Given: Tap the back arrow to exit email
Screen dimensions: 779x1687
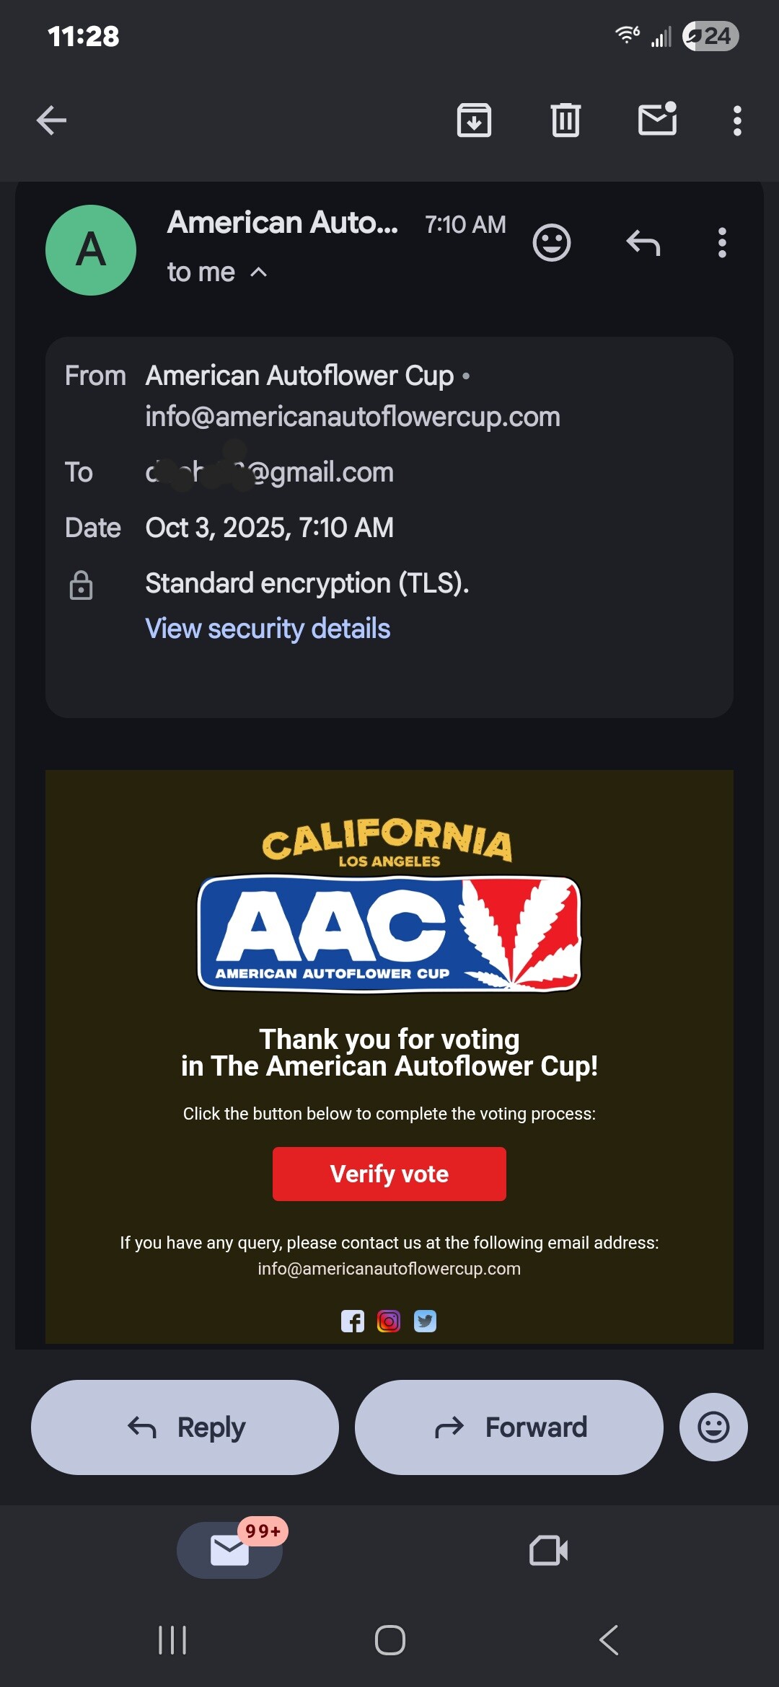Looking at the screenshot, I should (x=51, y=120).
